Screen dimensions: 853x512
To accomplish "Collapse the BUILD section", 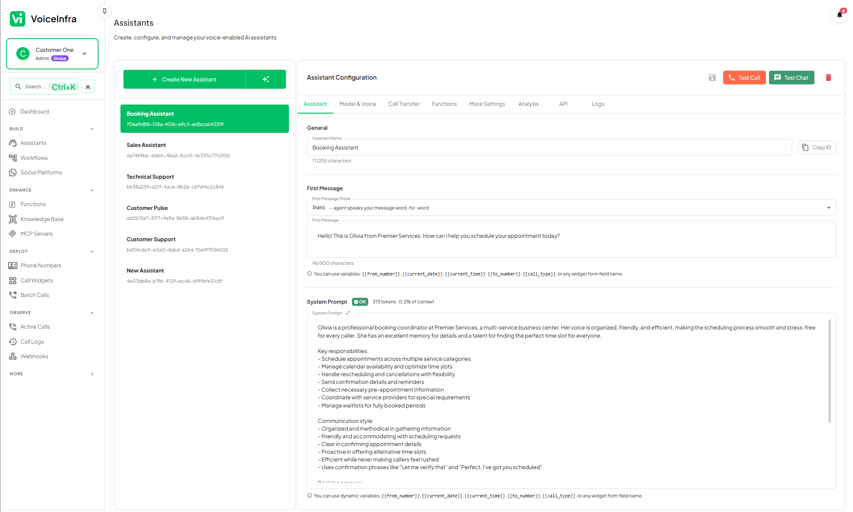I will pos(92,129).
